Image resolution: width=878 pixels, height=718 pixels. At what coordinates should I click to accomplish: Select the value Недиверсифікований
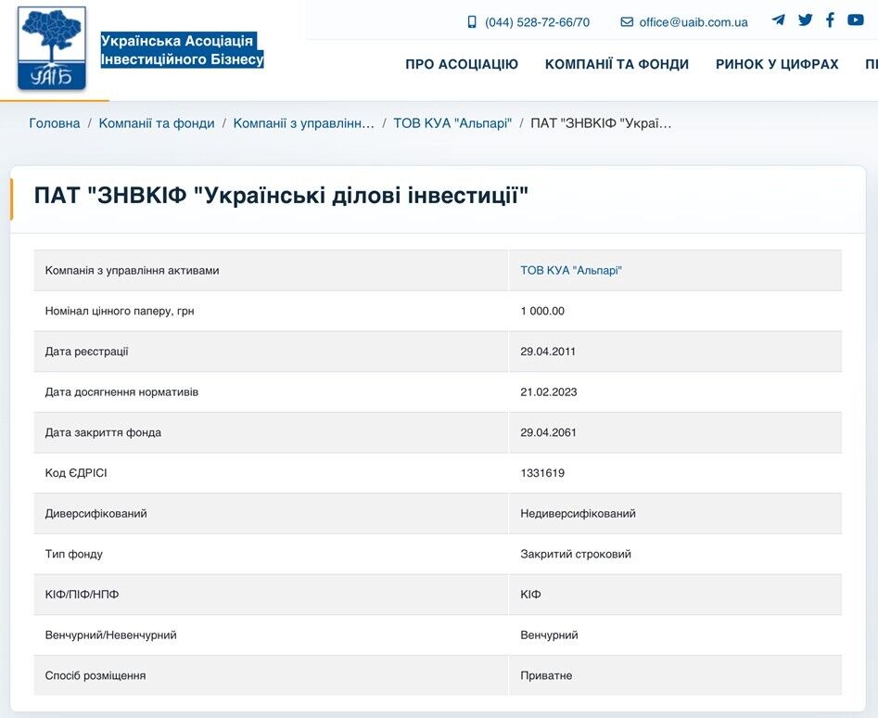[578, 514]
